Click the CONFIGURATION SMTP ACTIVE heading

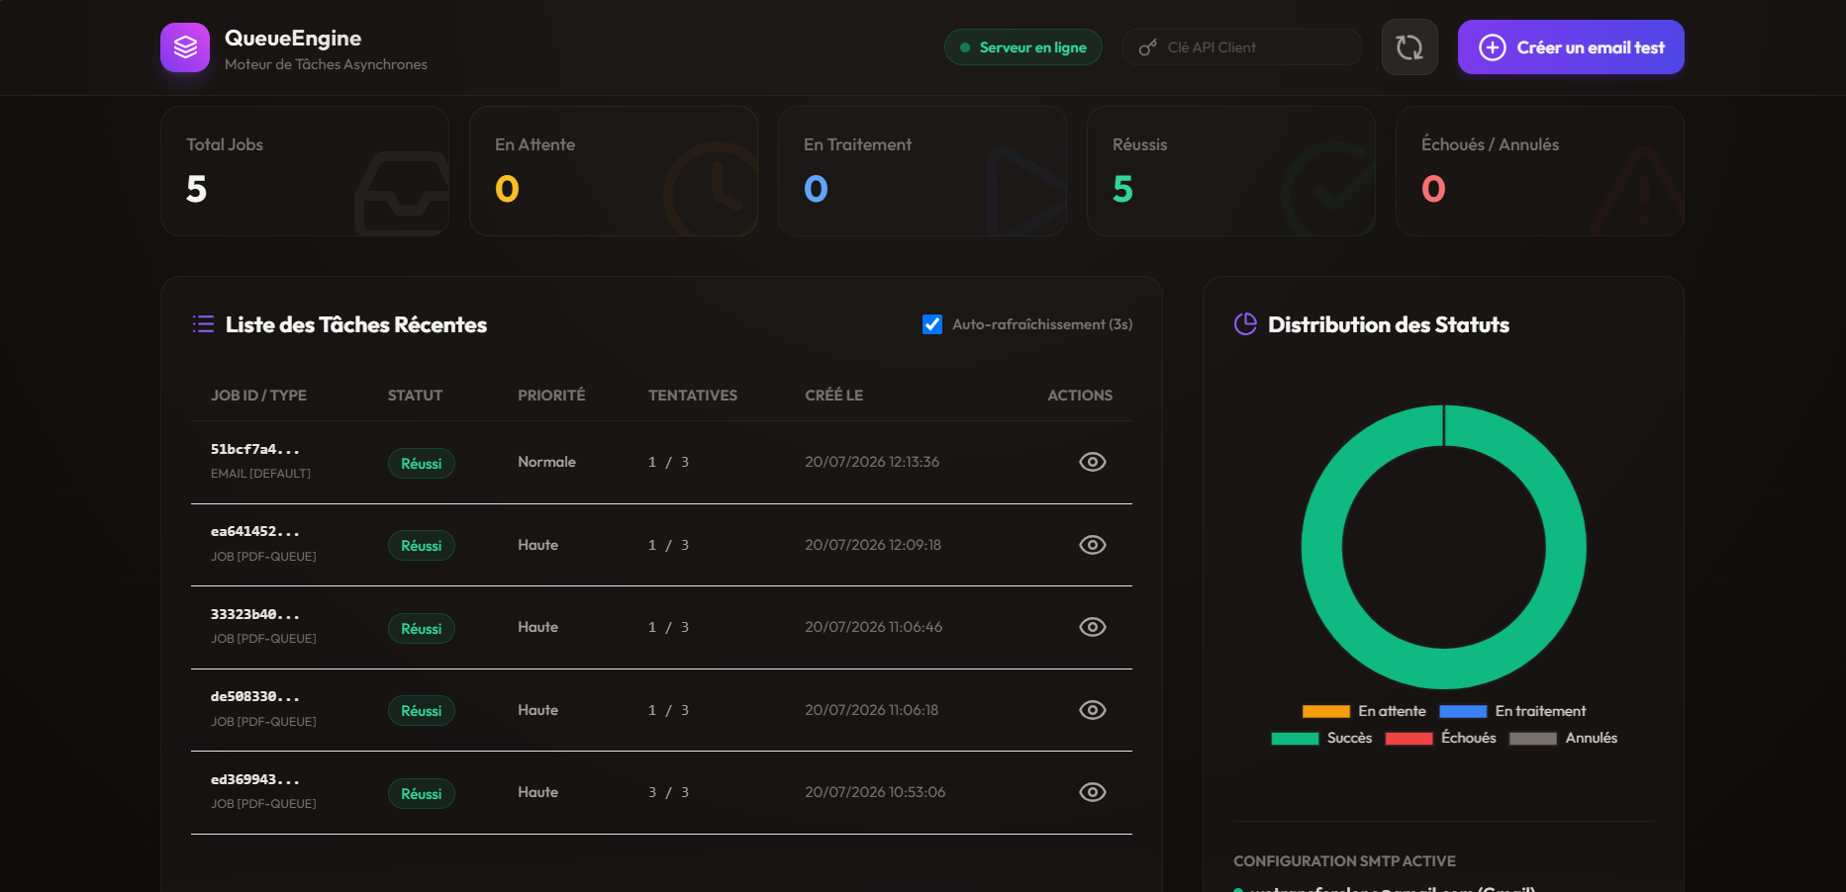point(1344,861)
